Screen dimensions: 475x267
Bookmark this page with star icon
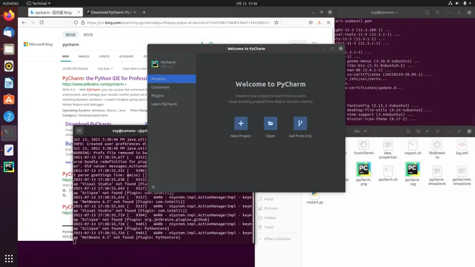click(x=276, y=23)
